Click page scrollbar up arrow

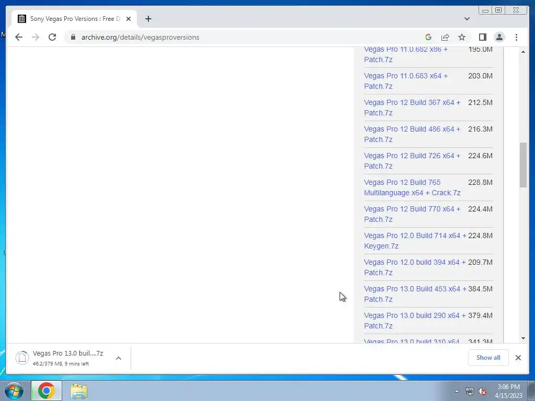523,52
